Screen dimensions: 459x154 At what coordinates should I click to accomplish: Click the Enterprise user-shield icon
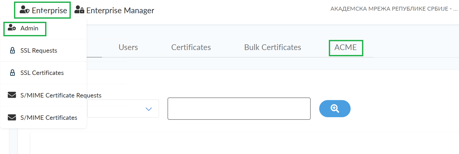pyautogui.click(x=25, y=10)
